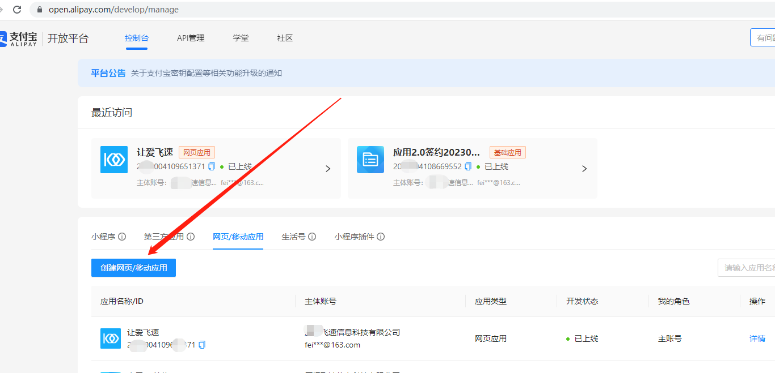Click the browser reload icon

[17, 10]
